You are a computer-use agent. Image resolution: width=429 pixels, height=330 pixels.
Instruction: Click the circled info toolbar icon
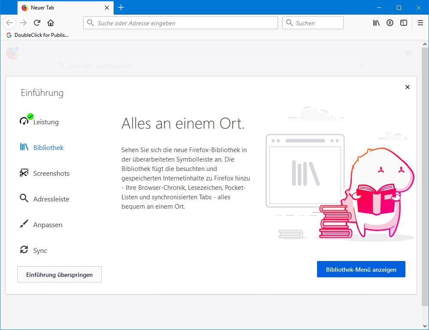(390, 23)
